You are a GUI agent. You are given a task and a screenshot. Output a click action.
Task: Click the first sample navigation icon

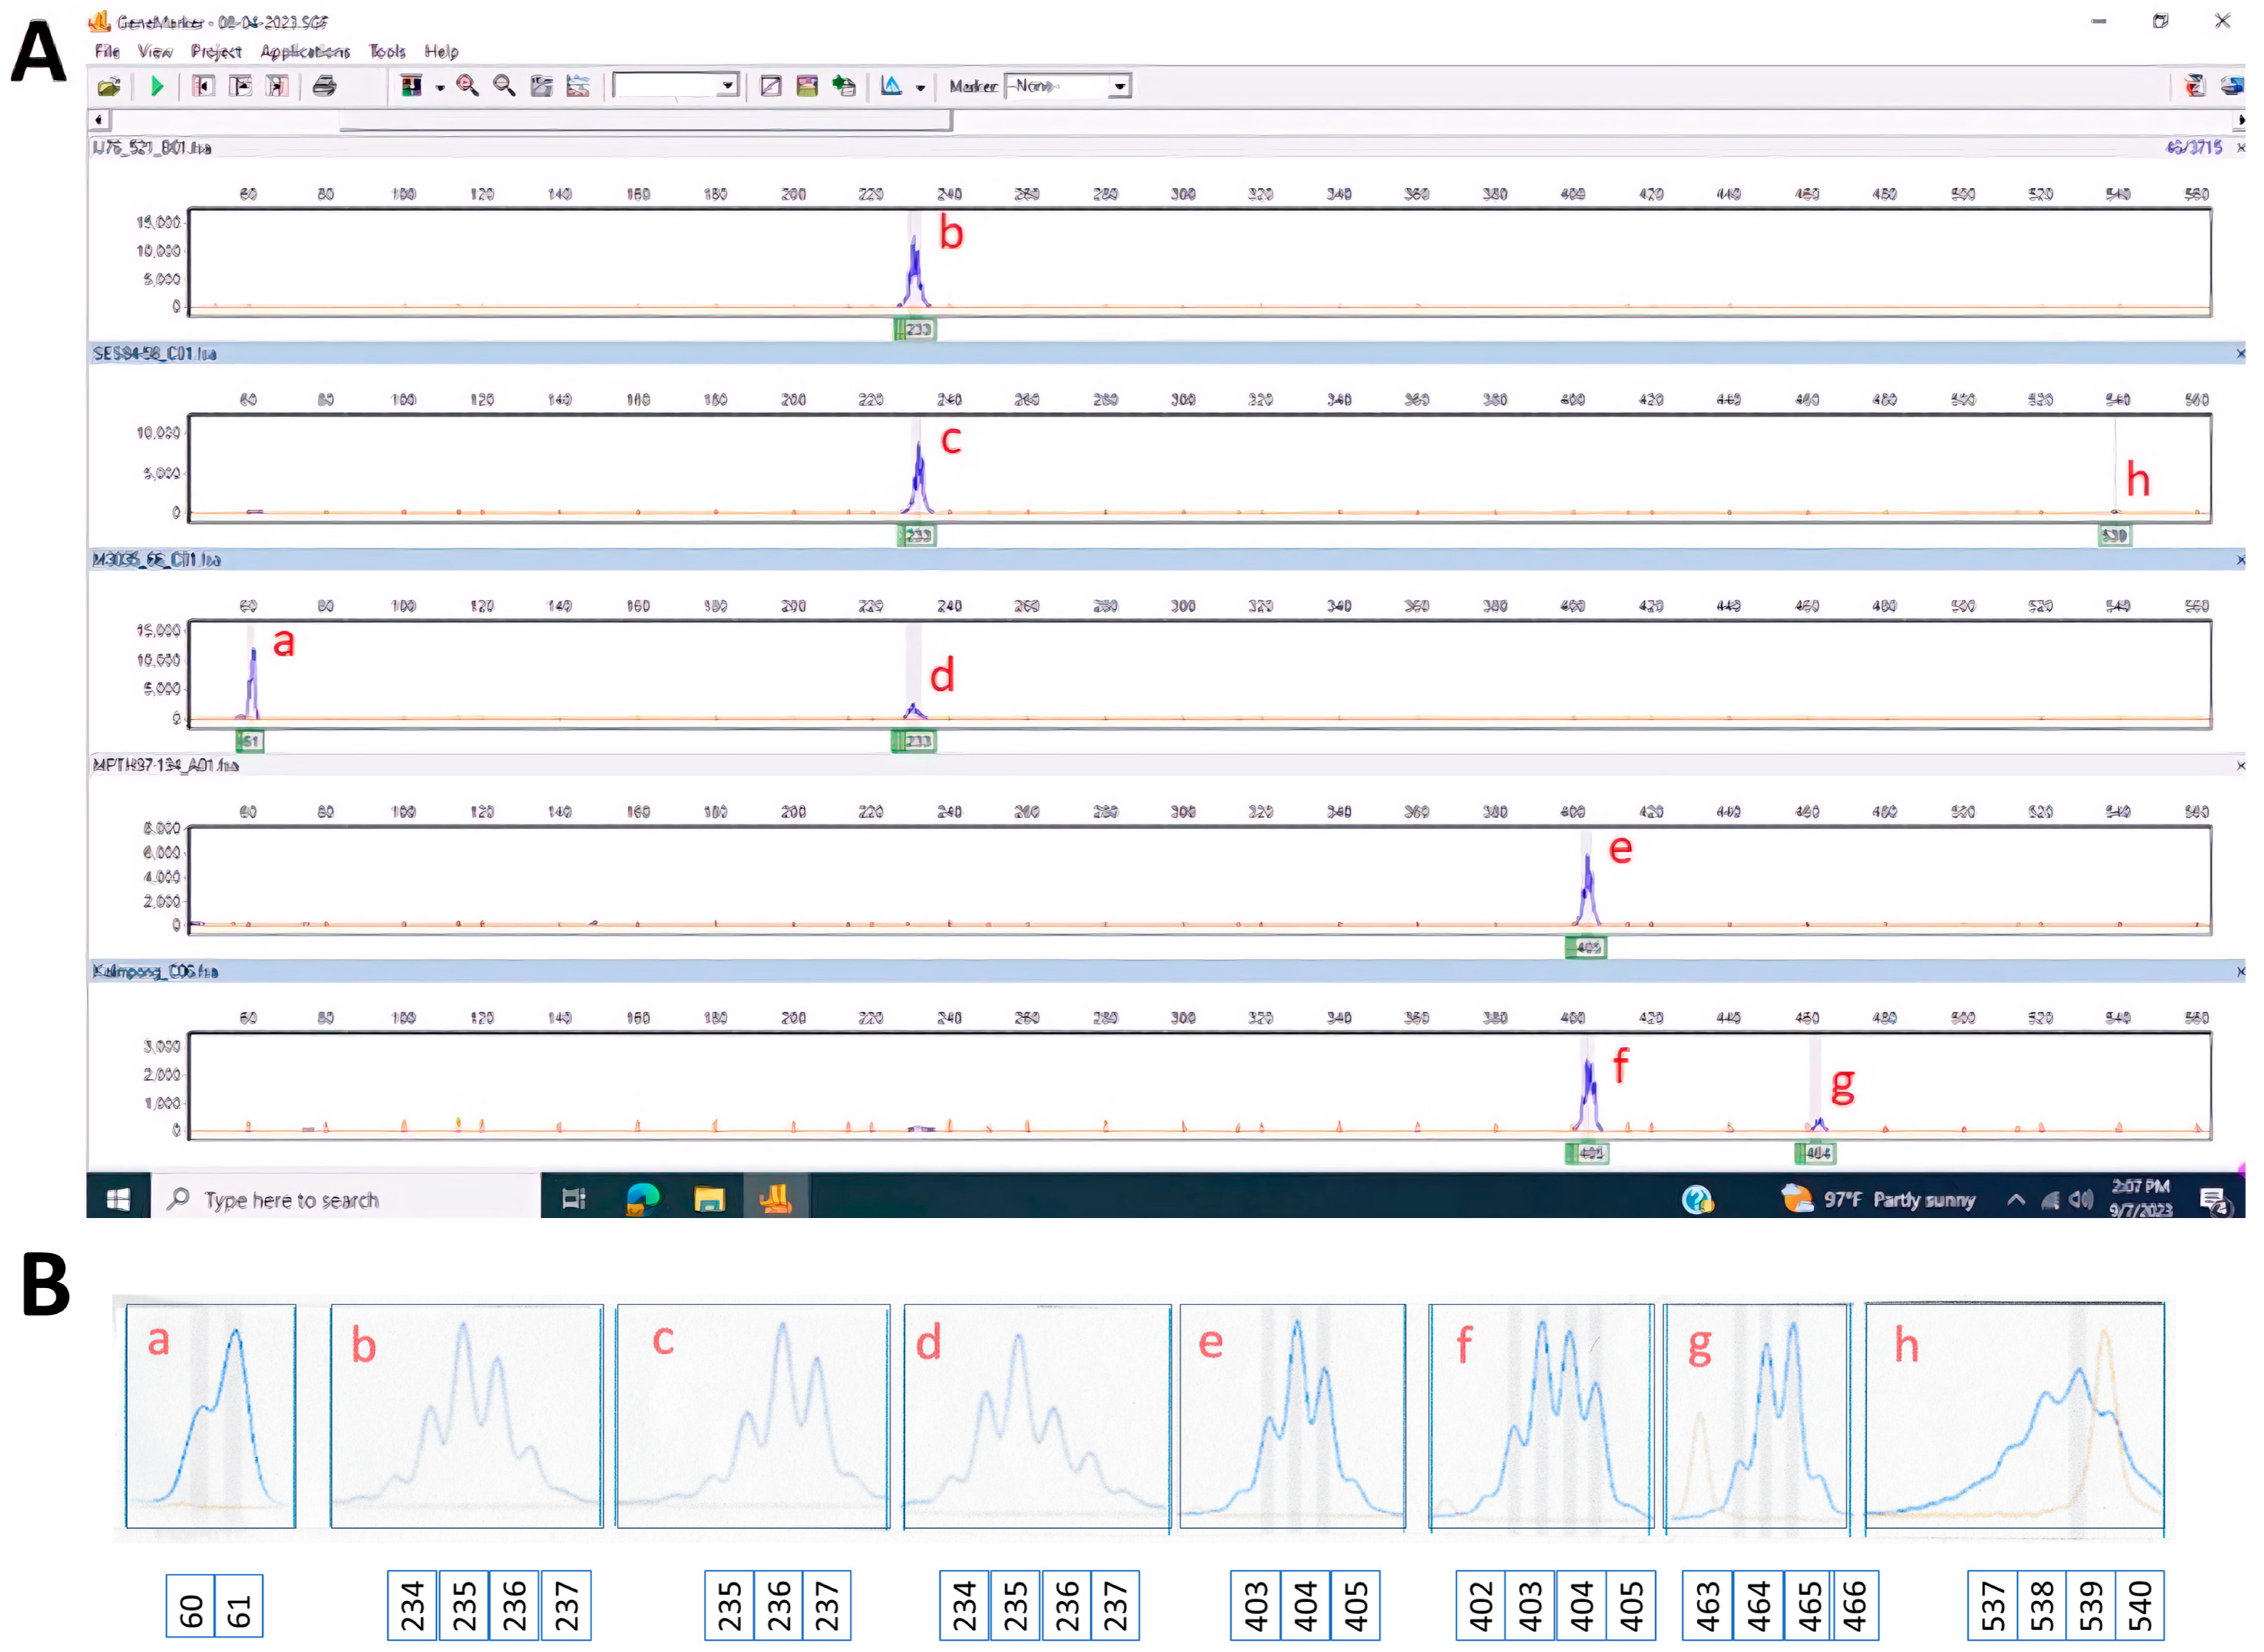tap(203, 86)
